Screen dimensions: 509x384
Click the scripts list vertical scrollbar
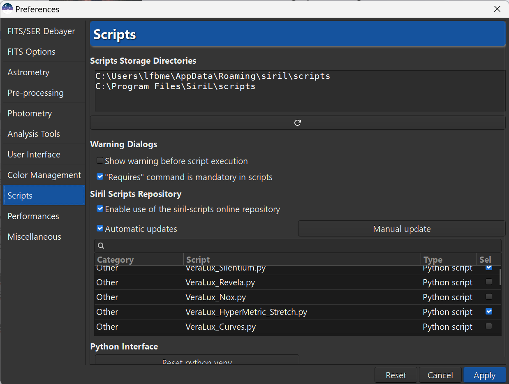(500, 278)
